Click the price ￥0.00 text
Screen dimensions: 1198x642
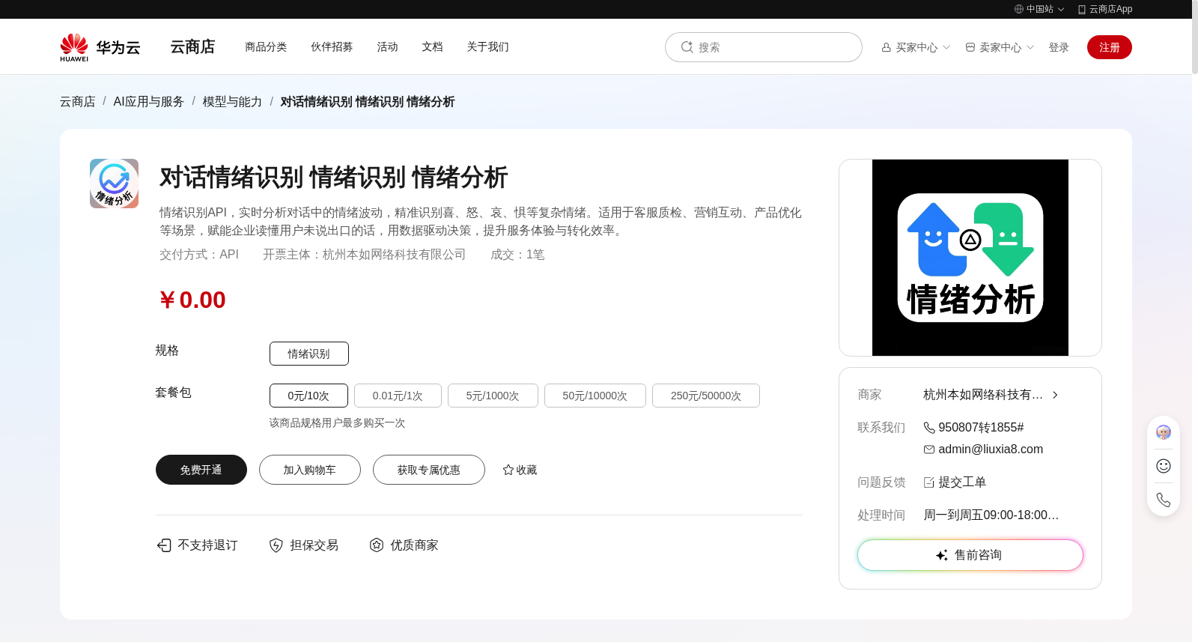[x=192, y=300]
